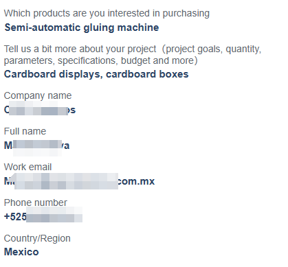Click the blurred digits of the phone number
The width and height of the screenshot is (288, 267).
(54, 215)
